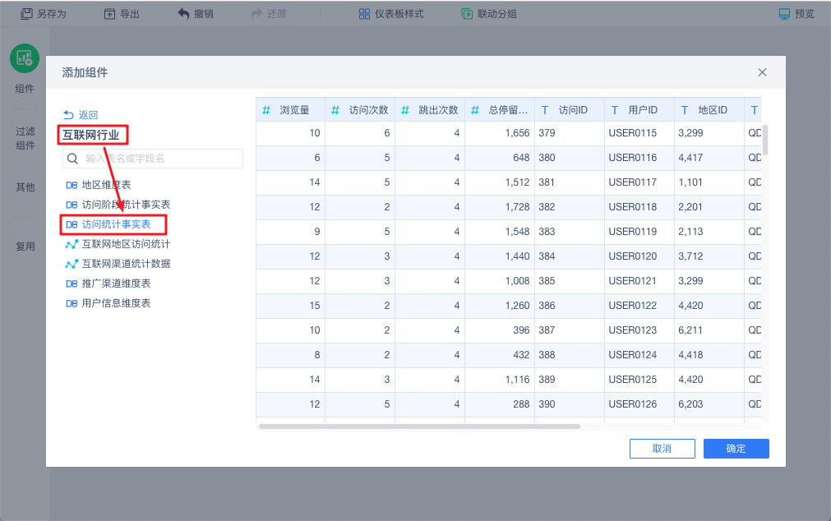
Task: Click the 访问ID column header
Action: click(570, 110)
